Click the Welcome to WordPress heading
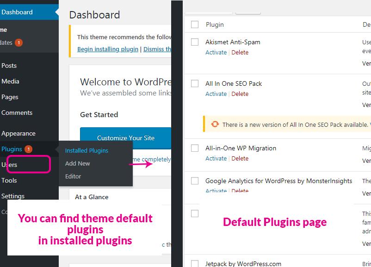371x267 pixels. tap(126, 82)
